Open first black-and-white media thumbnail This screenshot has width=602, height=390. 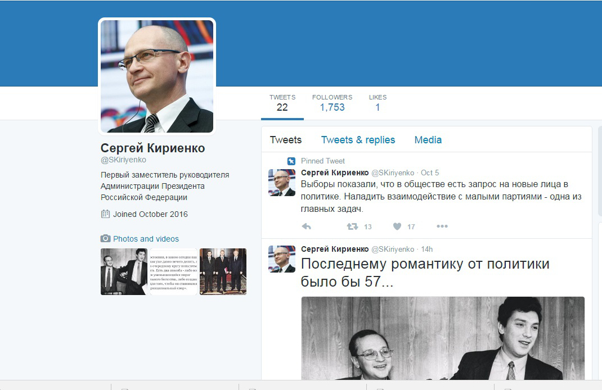[124, 271]
